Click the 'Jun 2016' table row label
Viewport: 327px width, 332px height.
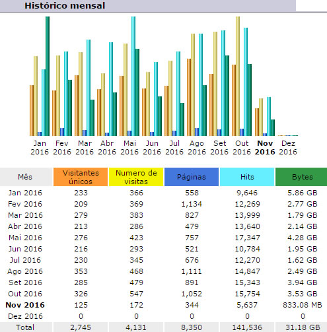click(x=25, y=249)
